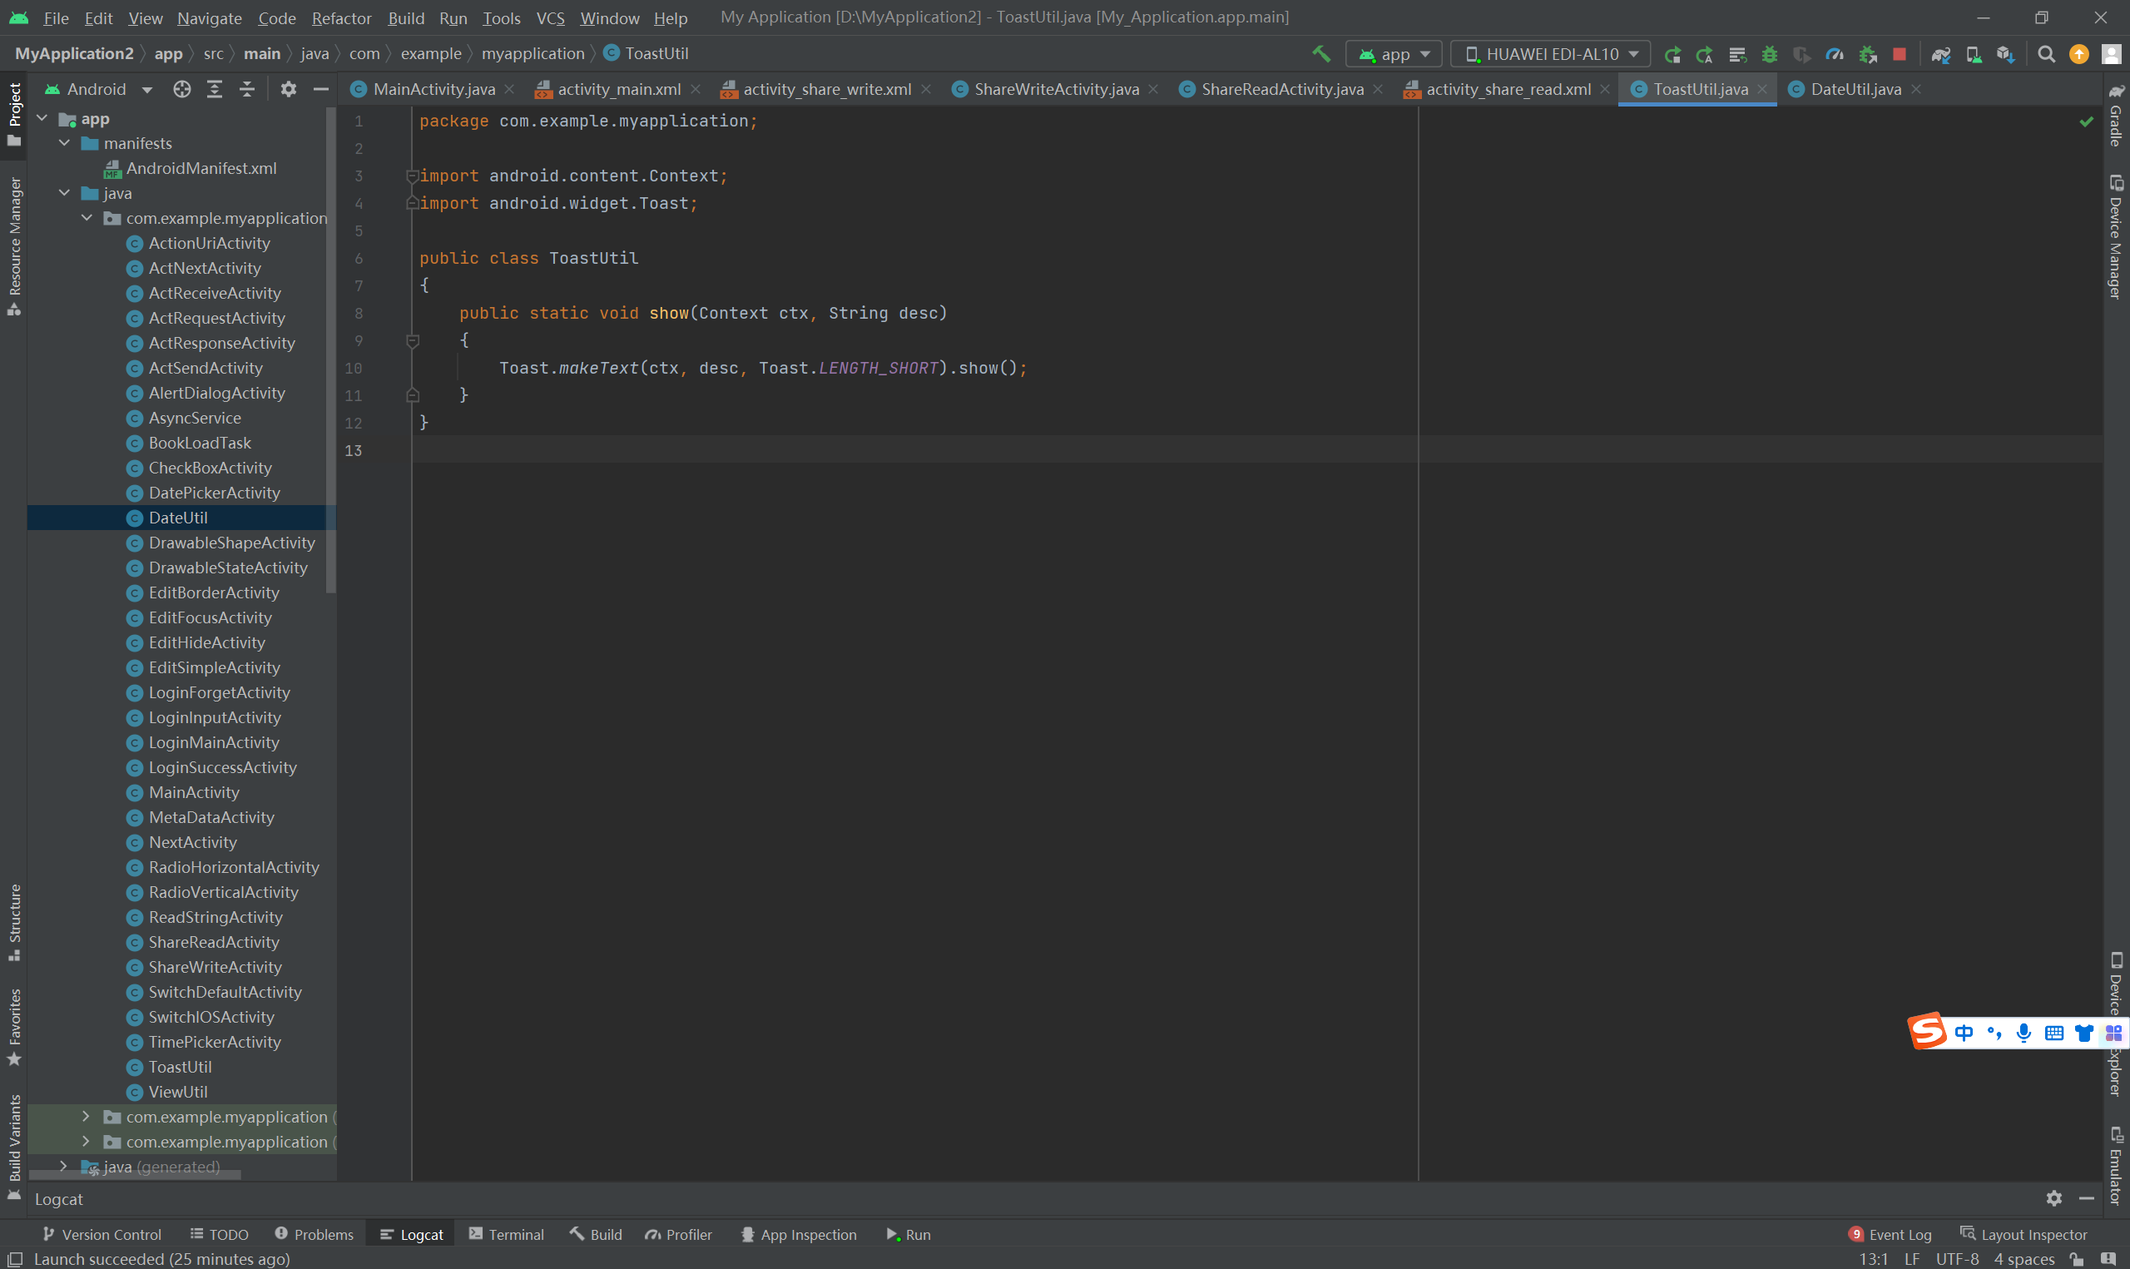This screenshot has width=2130, height=1269.
Task: Open Event Log in status bar
Action: (x=1890, y=1234)
